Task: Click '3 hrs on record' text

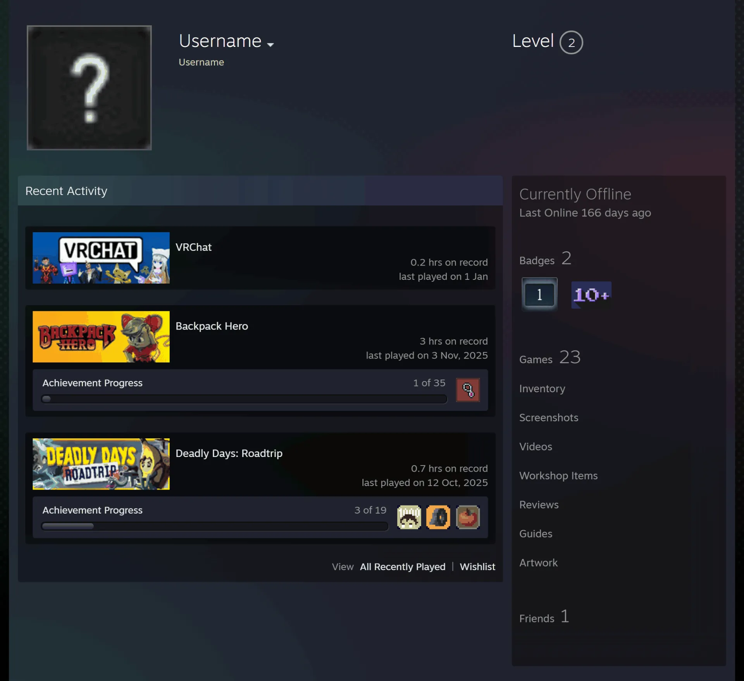Action: click(454, 341)
